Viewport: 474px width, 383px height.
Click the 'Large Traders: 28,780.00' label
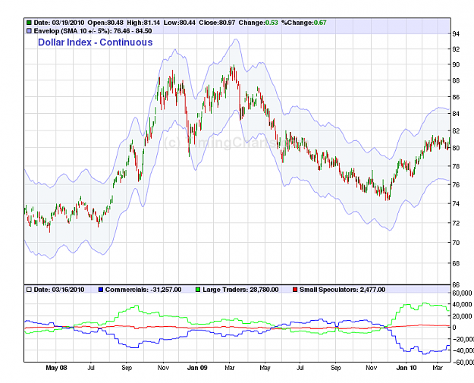click(240, 290)
